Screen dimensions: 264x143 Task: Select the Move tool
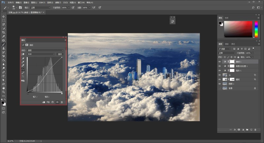[4, 17]
